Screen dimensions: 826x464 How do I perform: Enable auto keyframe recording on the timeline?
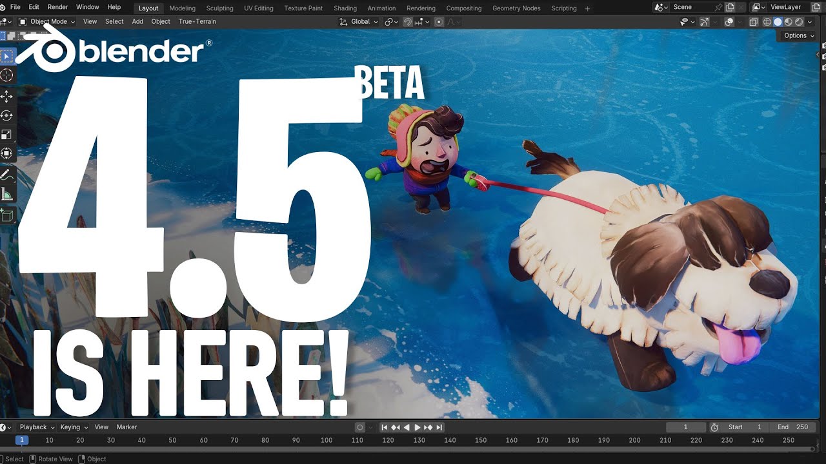pyautogui.click(x=359, y=427)
